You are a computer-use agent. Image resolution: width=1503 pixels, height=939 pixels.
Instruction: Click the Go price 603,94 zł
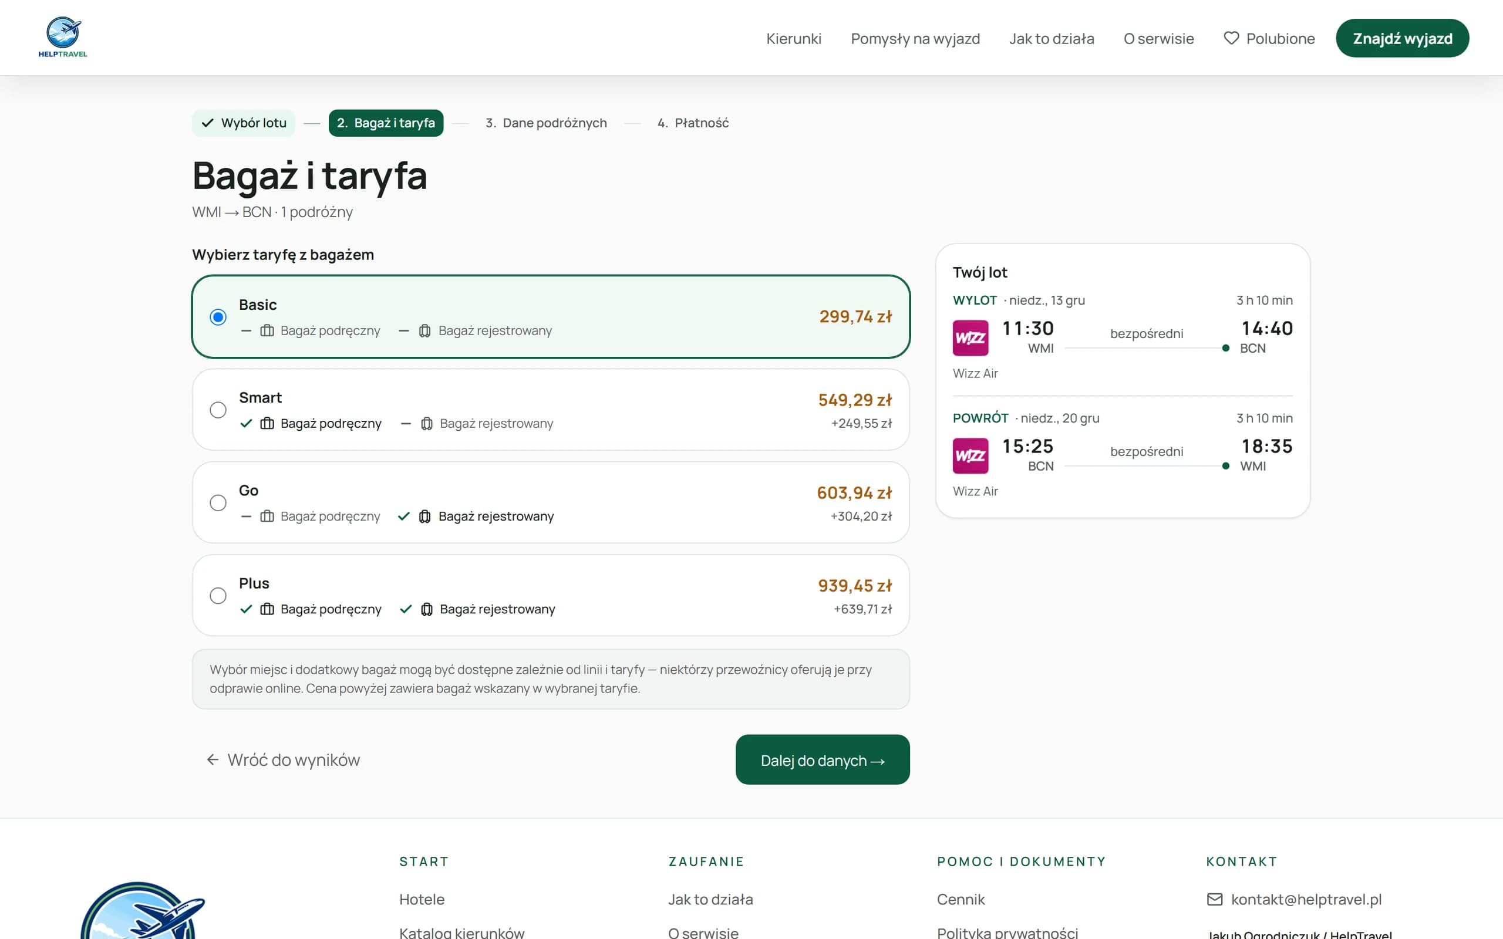(x=854, y=493)
